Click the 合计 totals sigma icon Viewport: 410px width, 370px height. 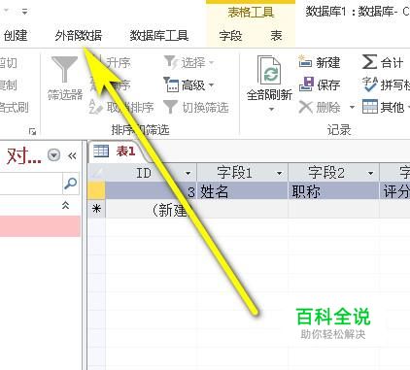pyautogui.click(x=369, y=62)
